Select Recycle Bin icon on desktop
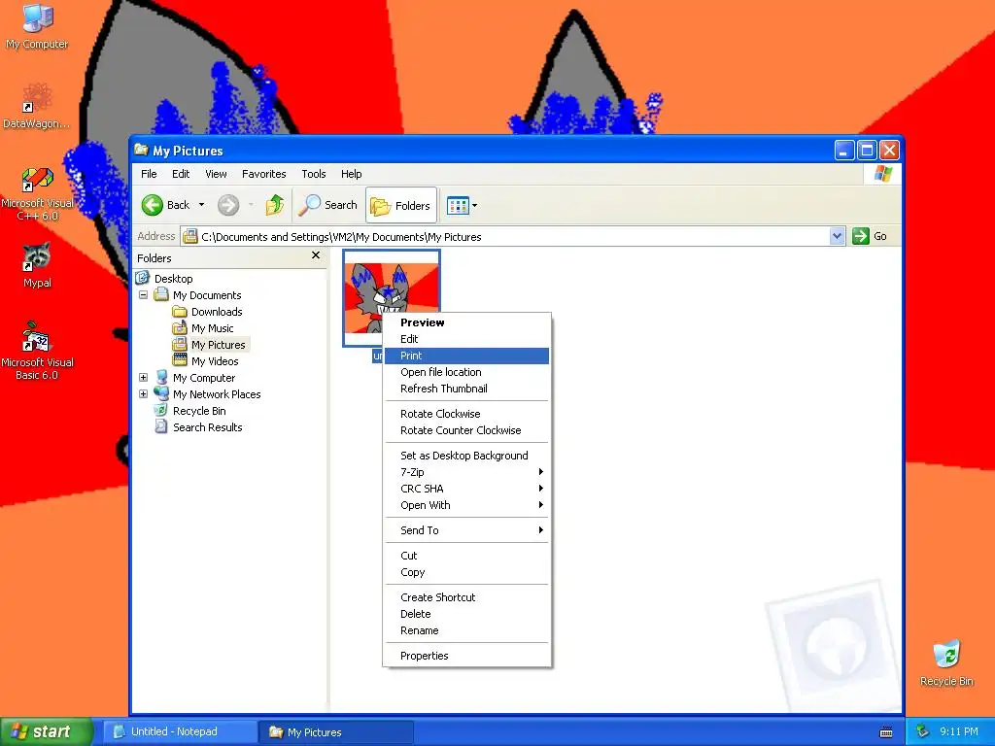 click(x=946, y=663)
